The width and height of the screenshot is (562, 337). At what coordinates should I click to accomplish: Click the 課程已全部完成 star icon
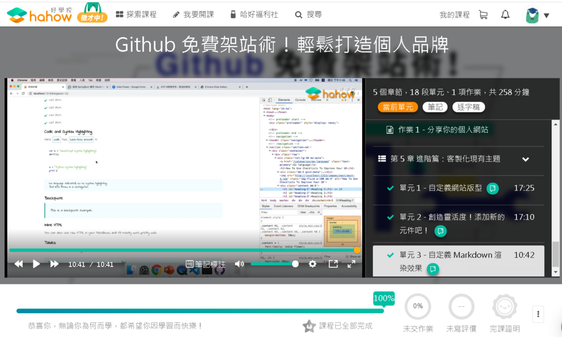click(308, 326)
